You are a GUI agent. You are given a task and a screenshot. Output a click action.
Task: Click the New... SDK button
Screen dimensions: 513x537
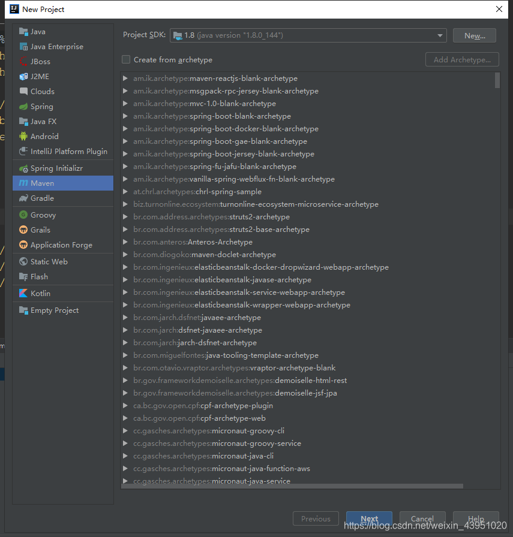(x=475, y=35)
